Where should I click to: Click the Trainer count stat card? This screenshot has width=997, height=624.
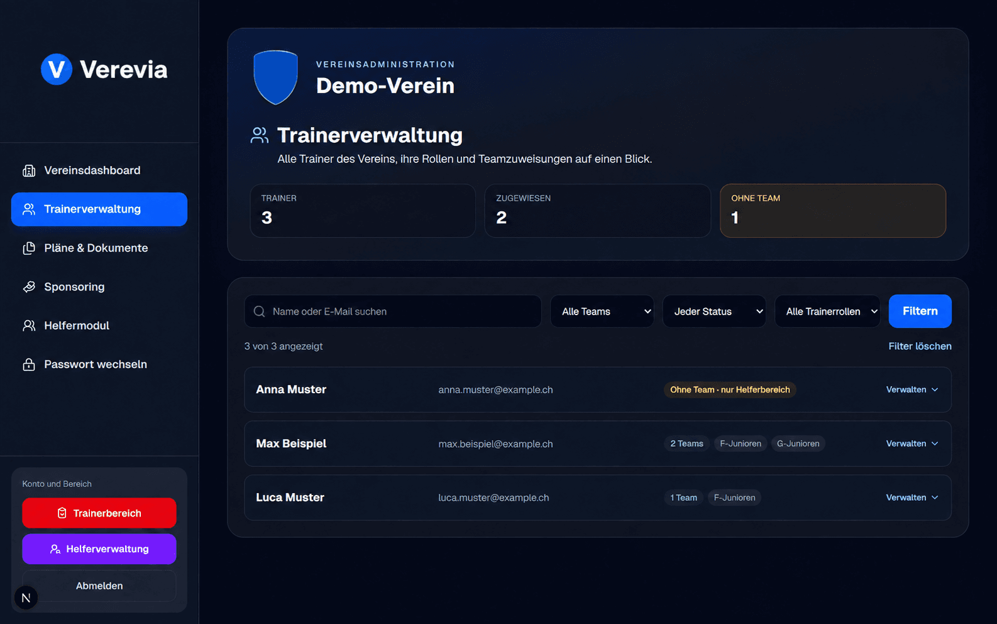pos(363,211)
